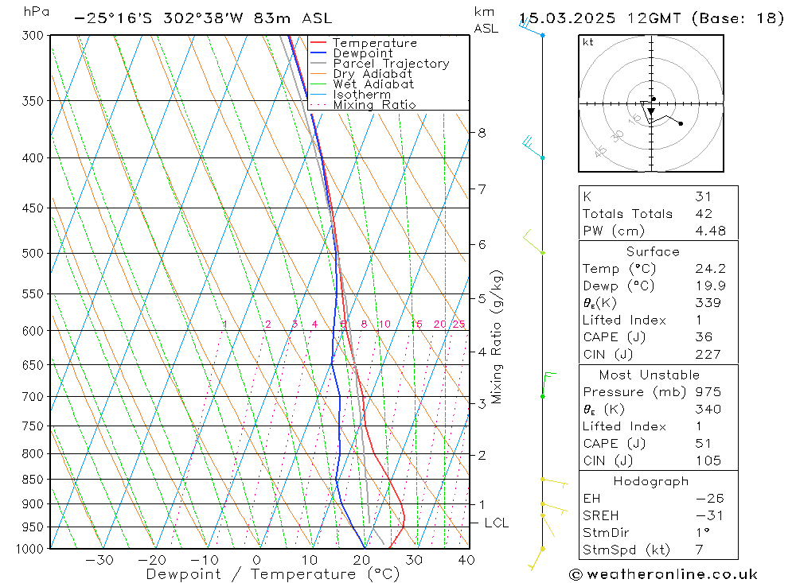Click the K index value 31

click(703, 196)
